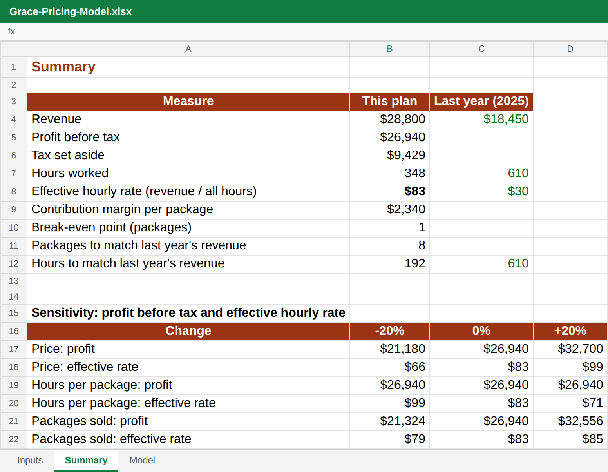Select the 'Profit before tax' label cell
608x472 pixels.
click(188, 138)
